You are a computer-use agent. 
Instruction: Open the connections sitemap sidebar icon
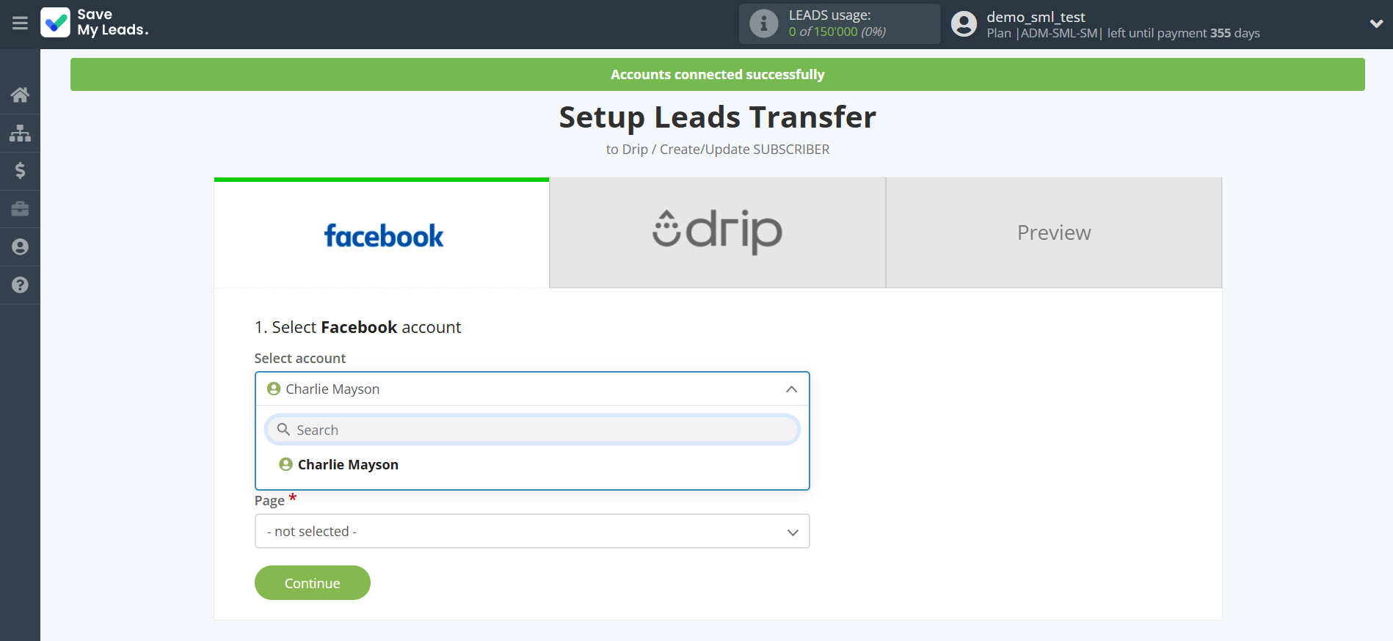coord(20,133)
